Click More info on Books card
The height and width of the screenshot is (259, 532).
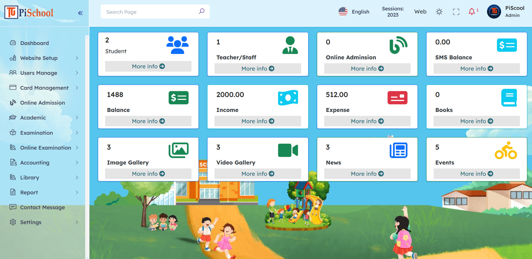(477, 121)
